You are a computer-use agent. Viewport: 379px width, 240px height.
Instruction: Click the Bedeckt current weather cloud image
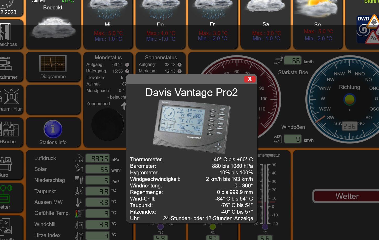[53, 28]
